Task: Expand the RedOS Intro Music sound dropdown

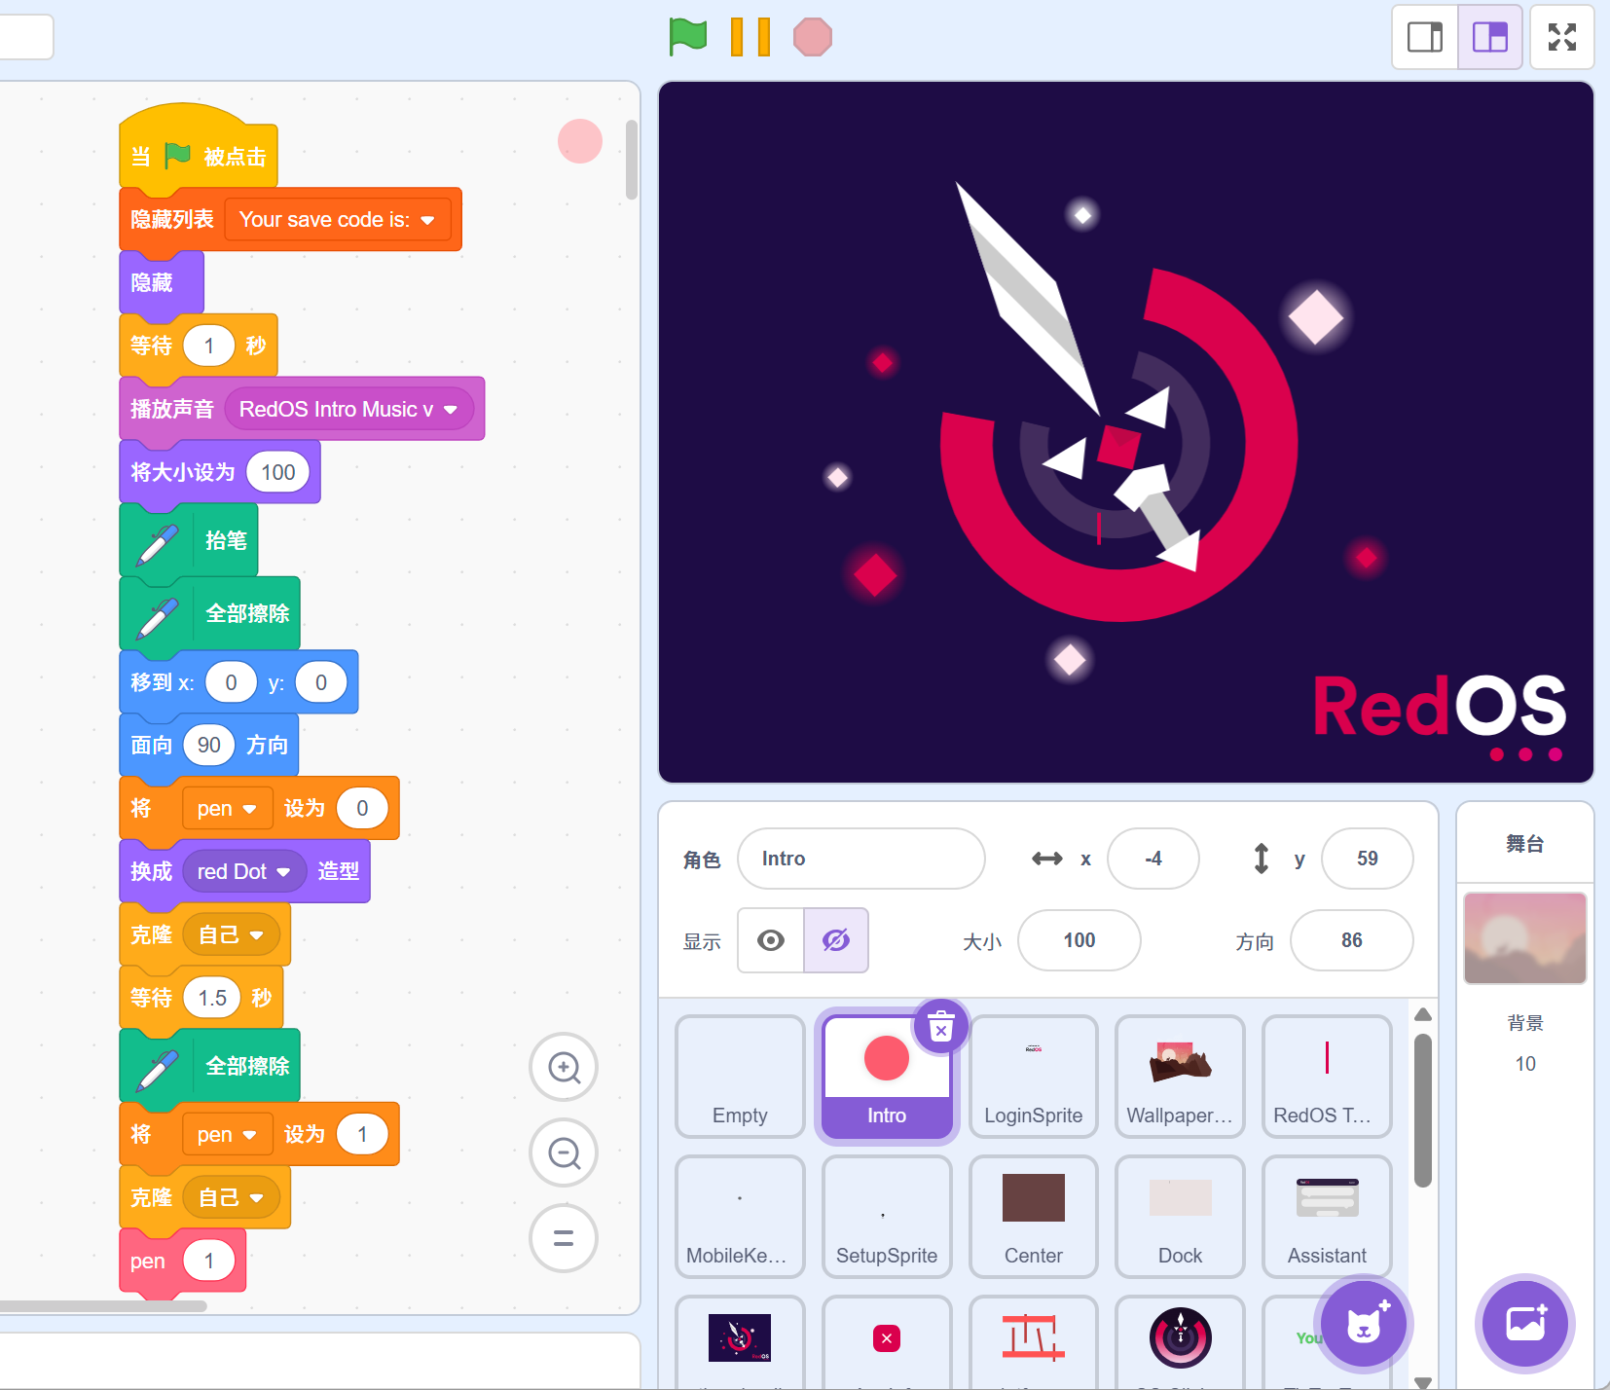Action: click(x=451, y=410)
